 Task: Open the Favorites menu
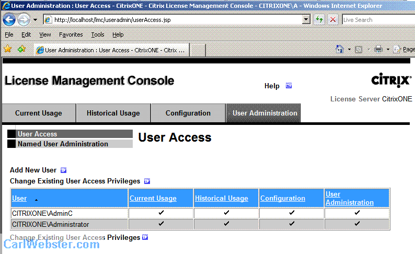[x=71, y=34]
